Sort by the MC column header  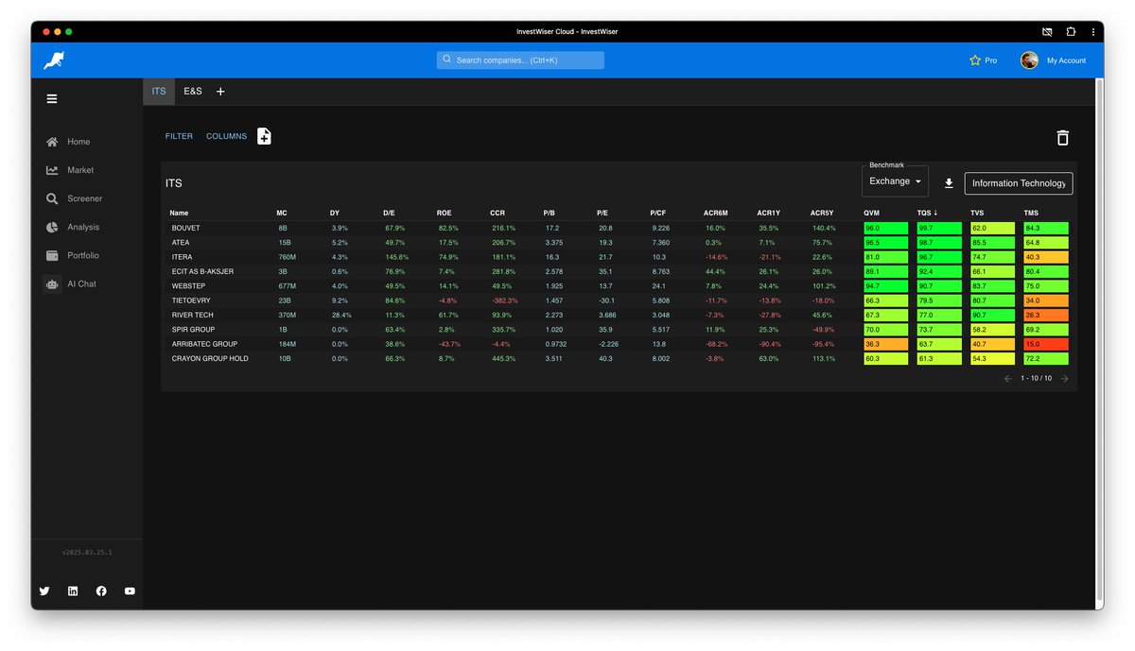coord(281,213)
